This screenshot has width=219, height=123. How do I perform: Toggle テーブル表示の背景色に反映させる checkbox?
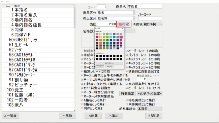click(82, 80)
